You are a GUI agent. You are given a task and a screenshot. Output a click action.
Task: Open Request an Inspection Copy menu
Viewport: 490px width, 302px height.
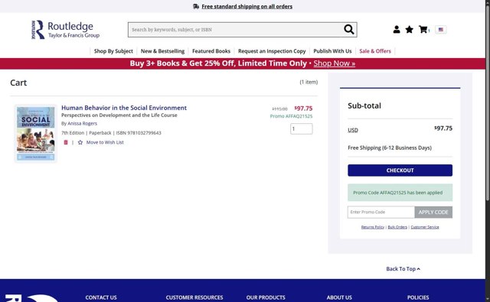(272, 51)
